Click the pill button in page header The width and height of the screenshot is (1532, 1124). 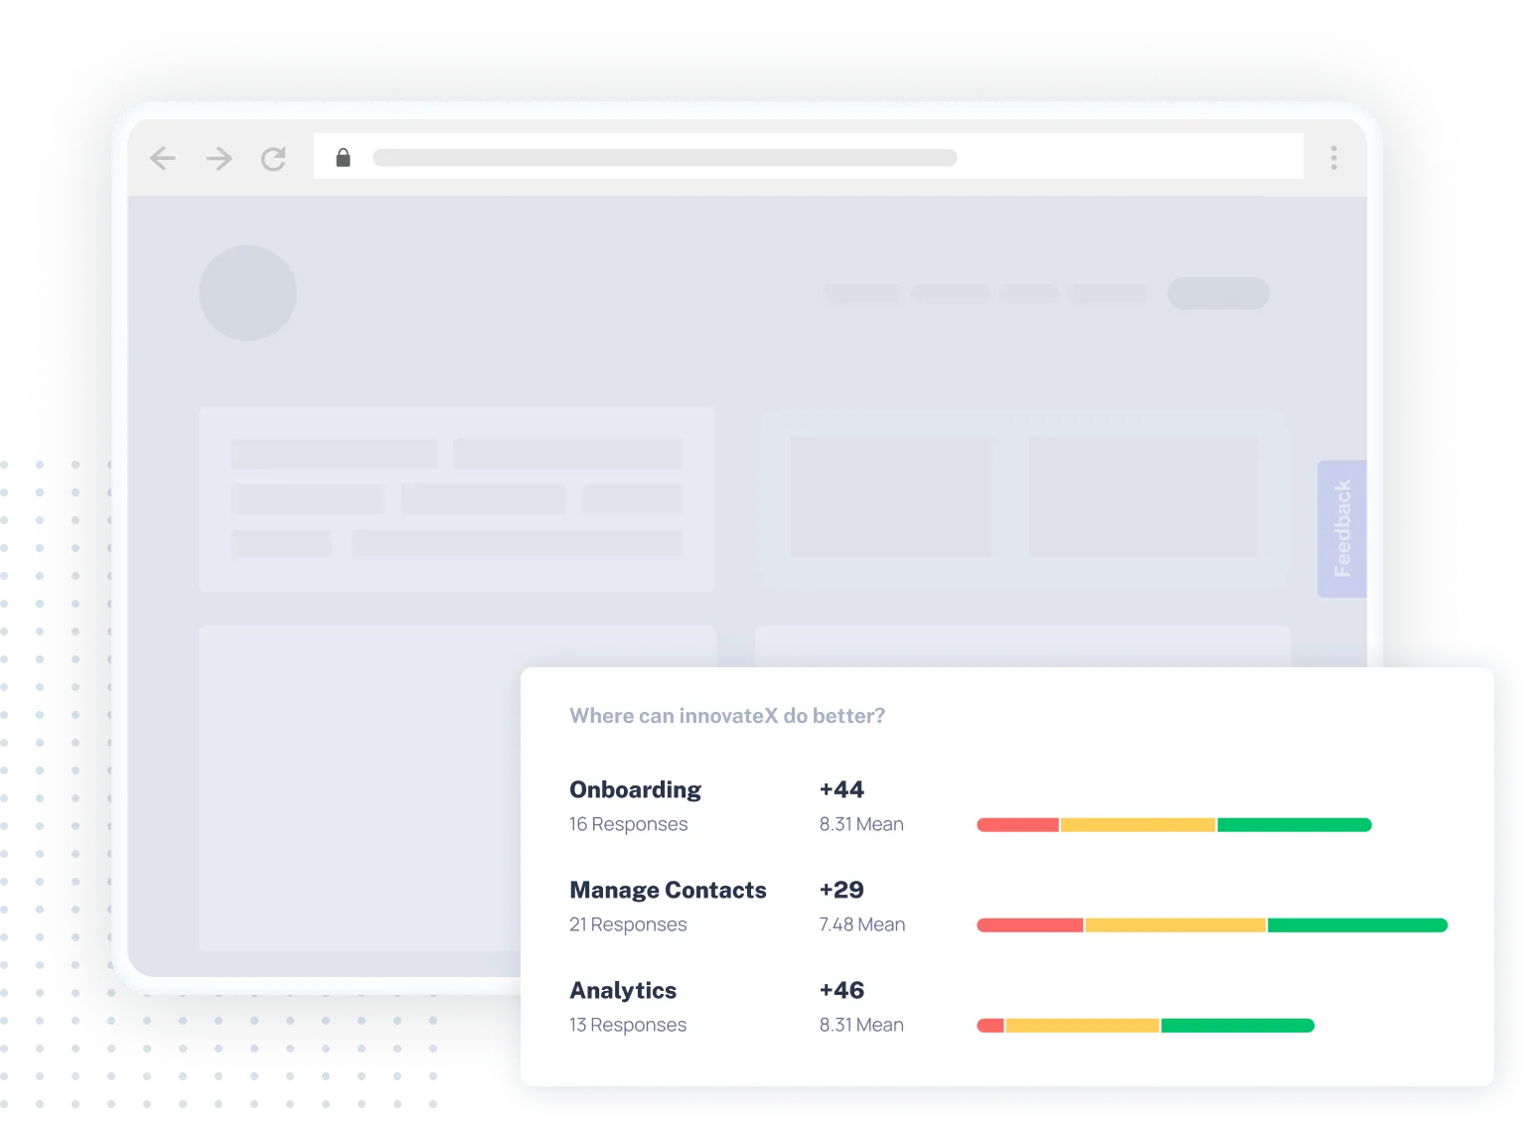[1218, 293]
